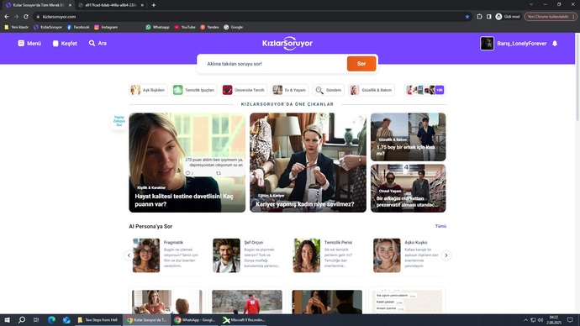The width and height of the screenshot is (580, 326).
Task: Open the Facebook bookmark
Action: click(x=78, y=27)
